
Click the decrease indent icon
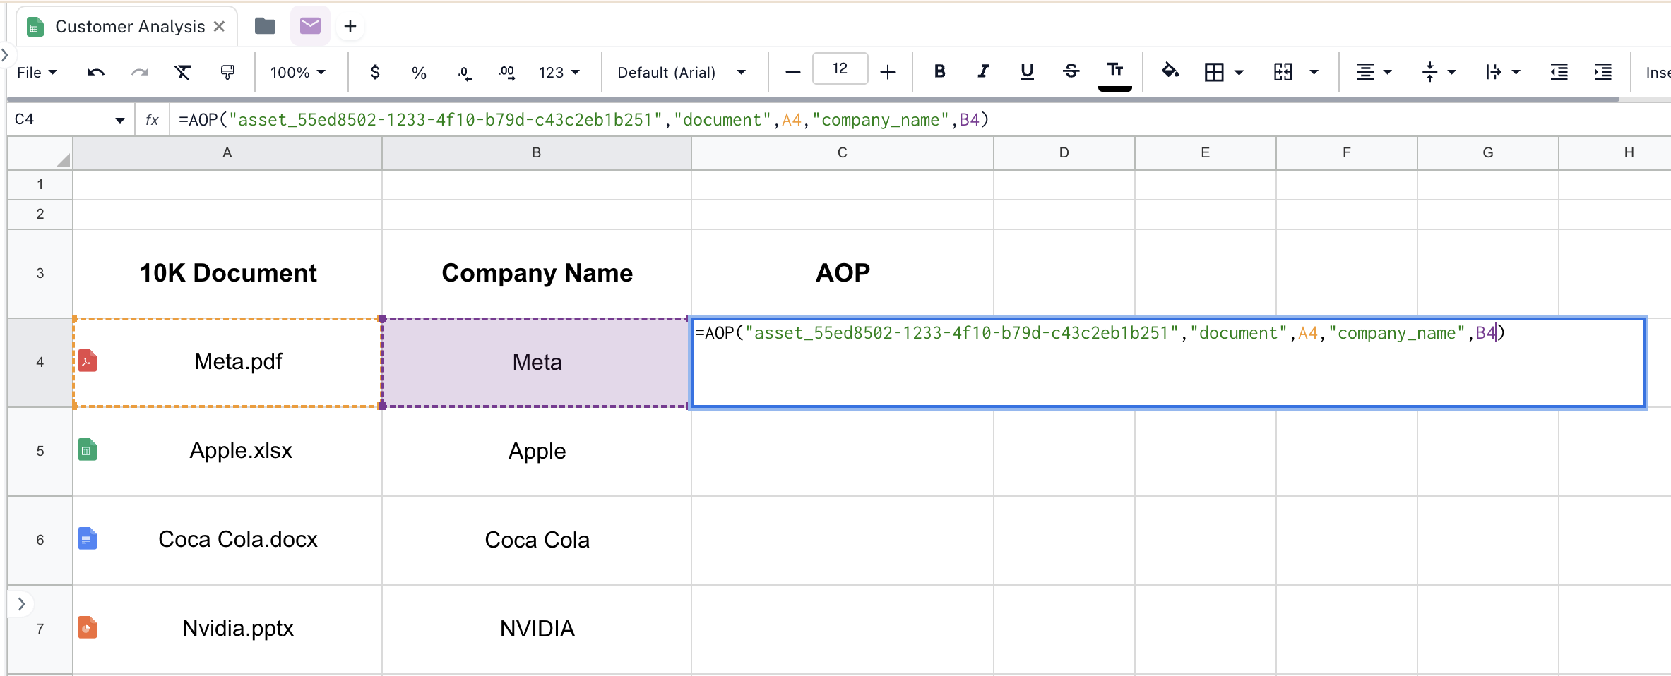click(x=1559, y=72)
